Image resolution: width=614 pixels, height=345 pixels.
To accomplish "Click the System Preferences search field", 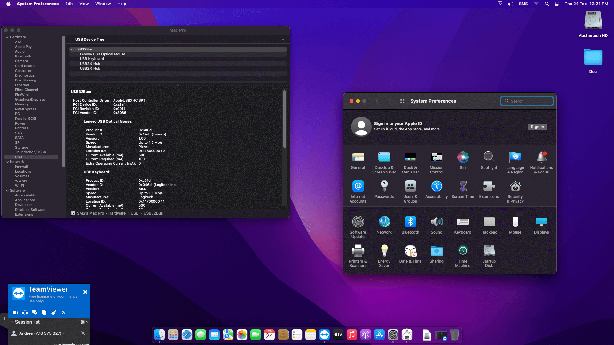I will pos(527,101).
